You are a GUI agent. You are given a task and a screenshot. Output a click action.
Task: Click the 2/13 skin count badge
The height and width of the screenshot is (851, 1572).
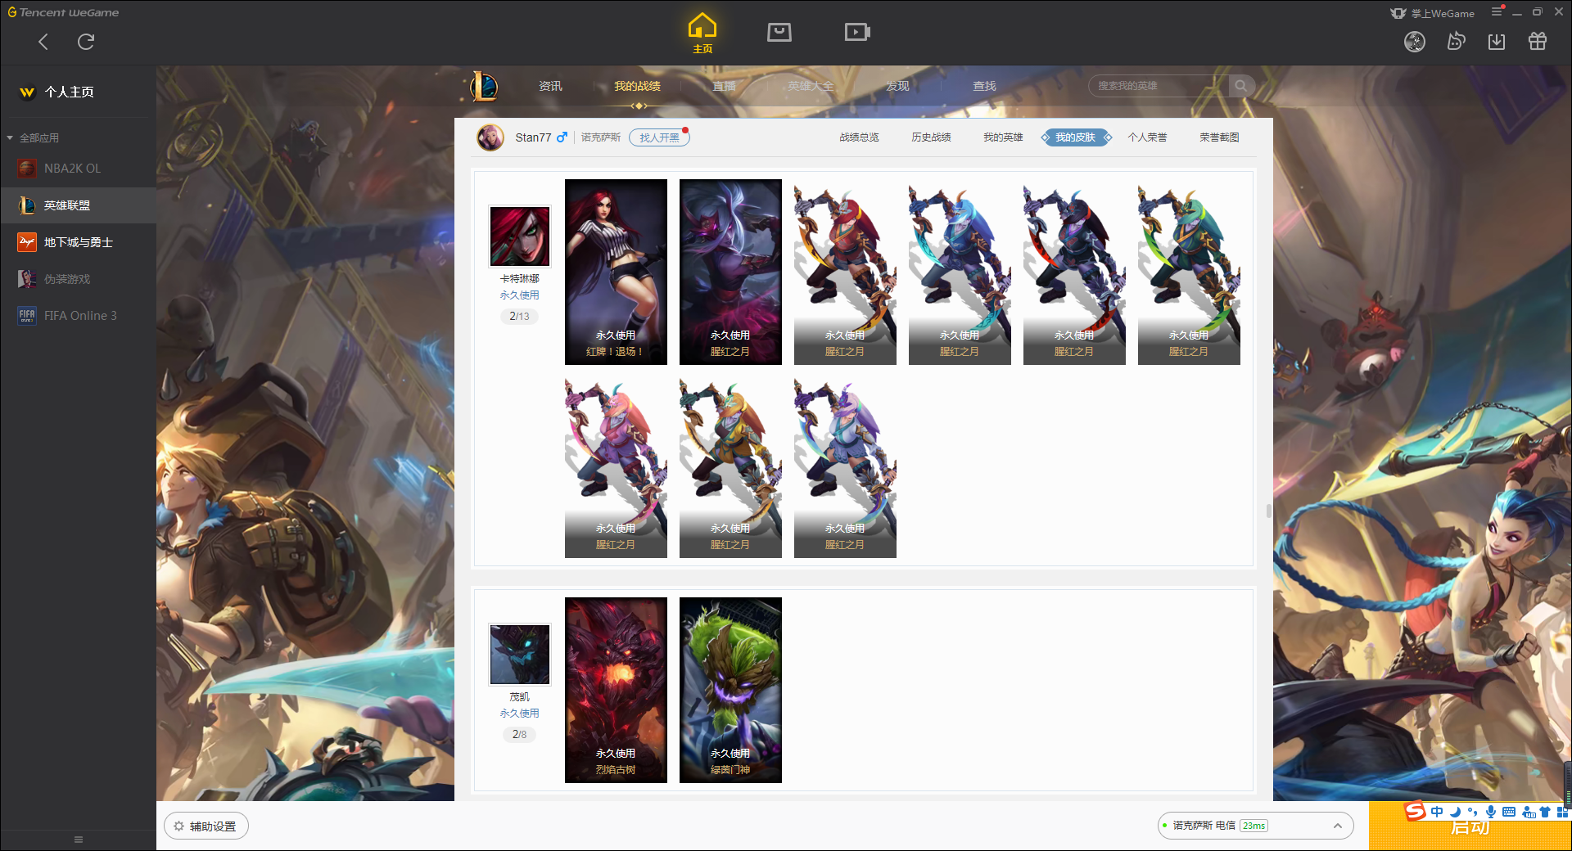pyautogui.click(x=519, y=316)
